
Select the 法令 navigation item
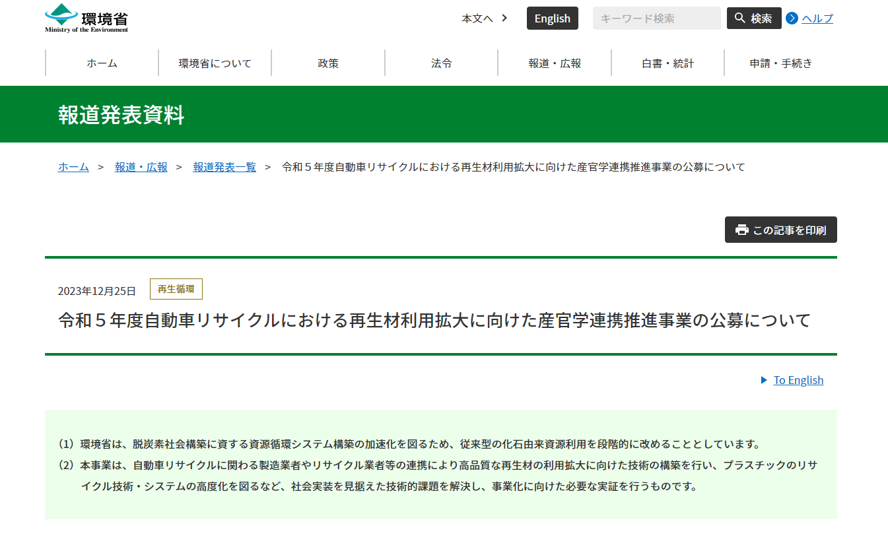coord(441,63)
